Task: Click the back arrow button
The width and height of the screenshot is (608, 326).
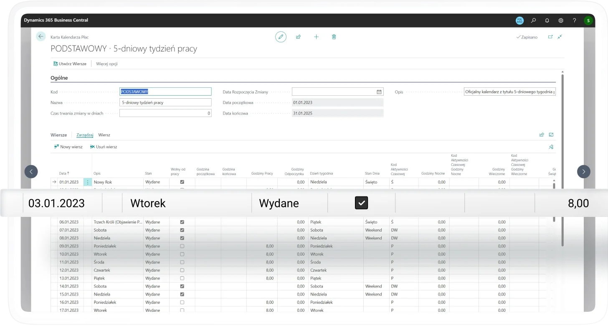Action: (41, 37)
